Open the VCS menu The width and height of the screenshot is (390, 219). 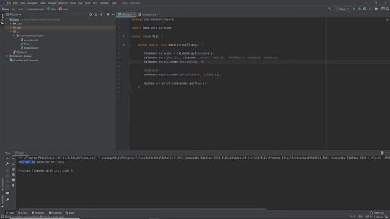click(x=95, y=3)
